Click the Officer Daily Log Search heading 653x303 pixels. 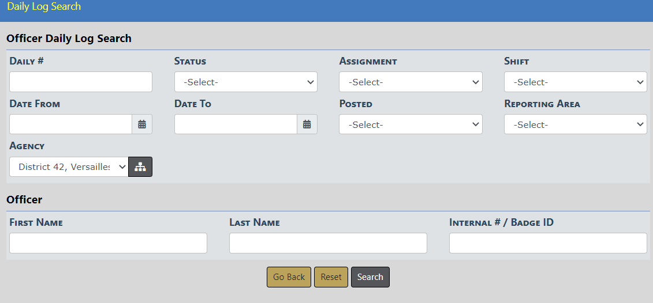[x=69, y=39]
